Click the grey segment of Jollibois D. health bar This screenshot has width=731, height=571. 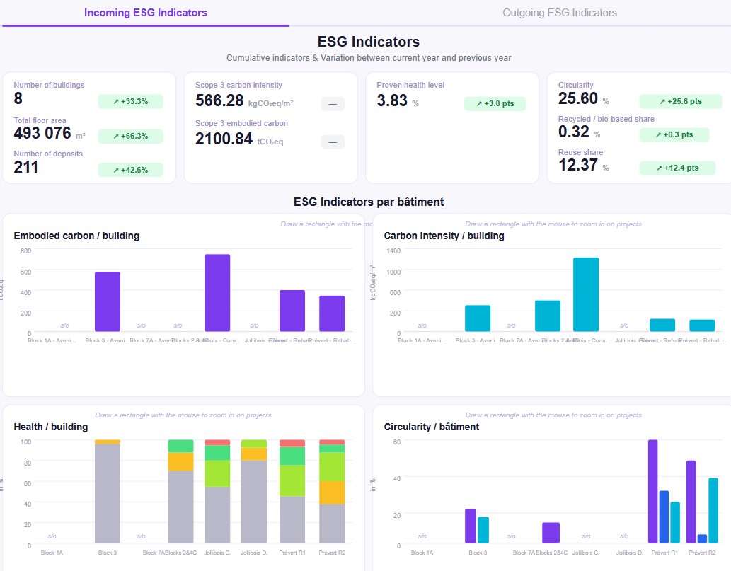[254, 502]
